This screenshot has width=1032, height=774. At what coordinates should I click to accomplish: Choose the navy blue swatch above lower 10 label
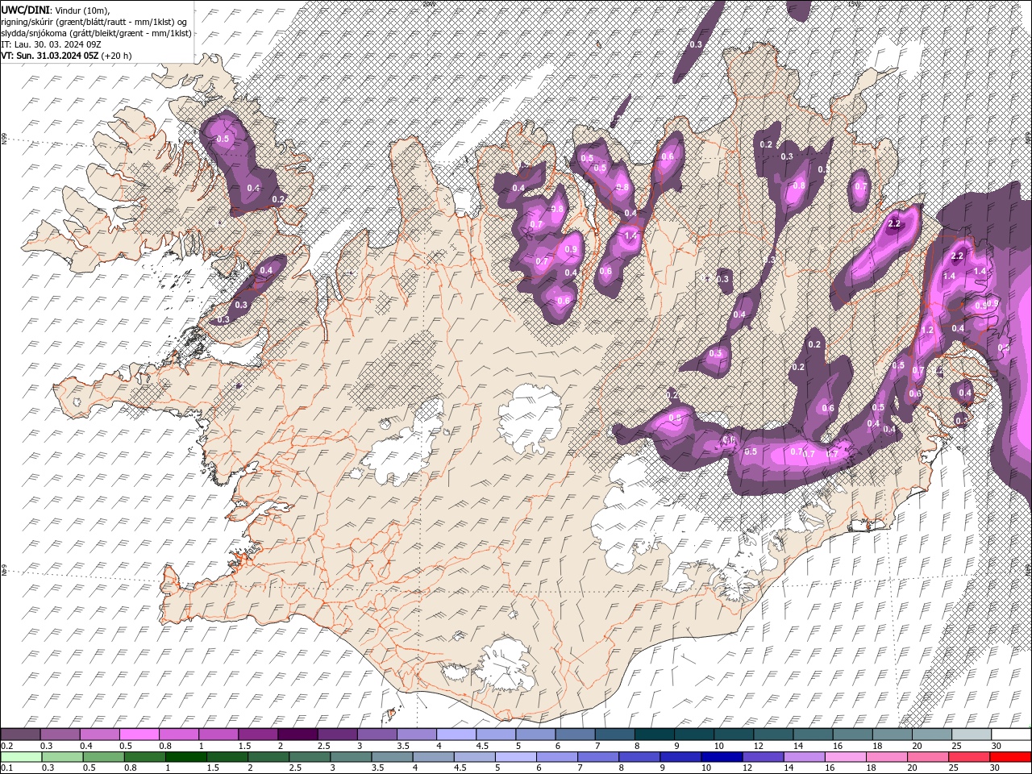(x=722, y=757)
